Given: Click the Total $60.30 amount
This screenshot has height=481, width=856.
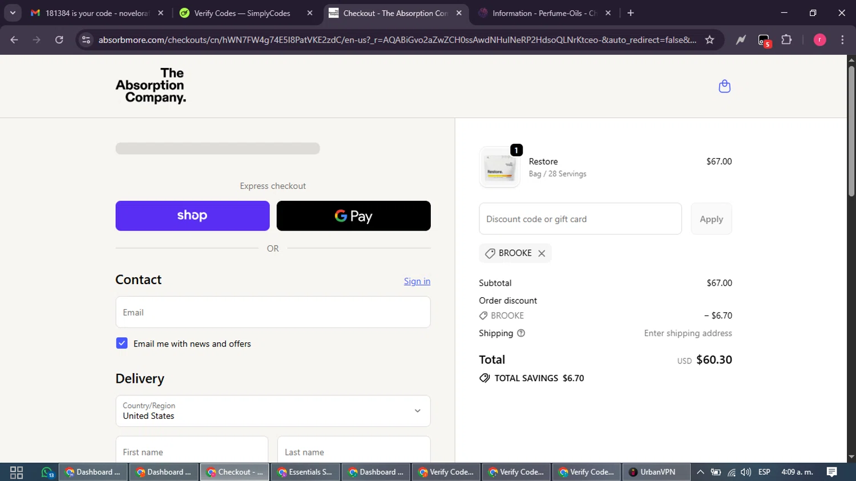Looking at the screenshot, I should (x=714, y=360).
